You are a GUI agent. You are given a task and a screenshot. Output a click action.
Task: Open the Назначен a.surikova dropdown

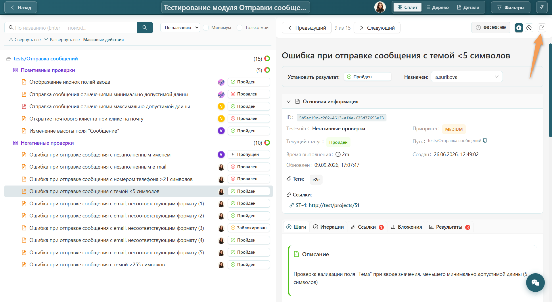[467, 77]
